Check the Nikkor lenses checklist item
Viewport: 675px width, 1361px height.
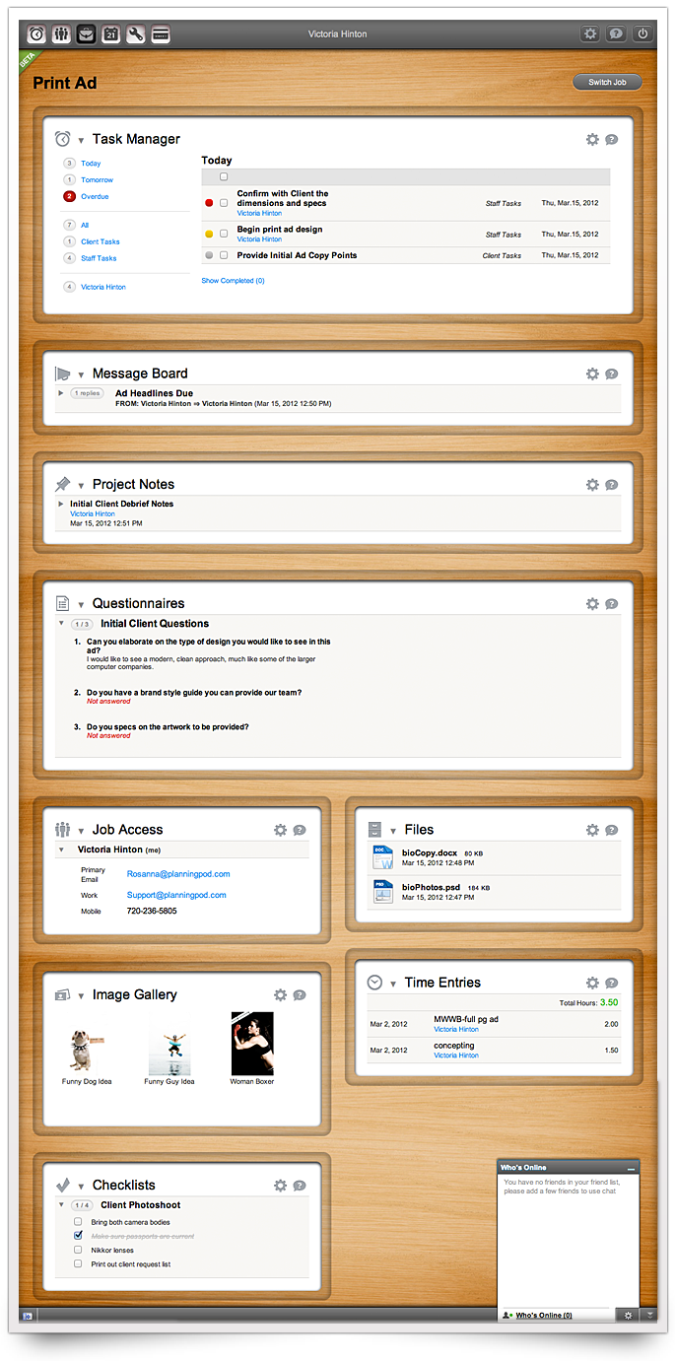click(x=78, y=1250)
